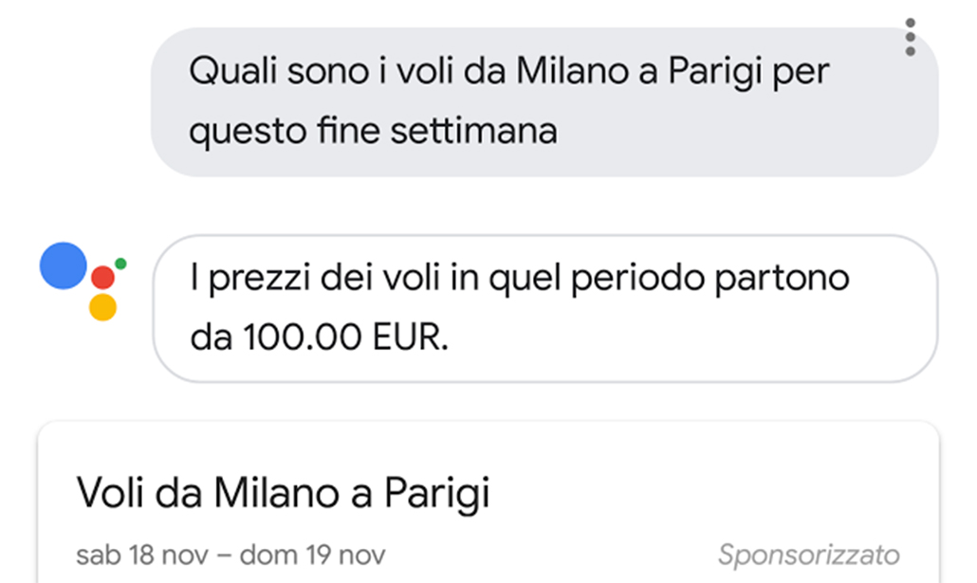Click the red Assistant logo dot
Screen dimensions: 977x583
102,278
